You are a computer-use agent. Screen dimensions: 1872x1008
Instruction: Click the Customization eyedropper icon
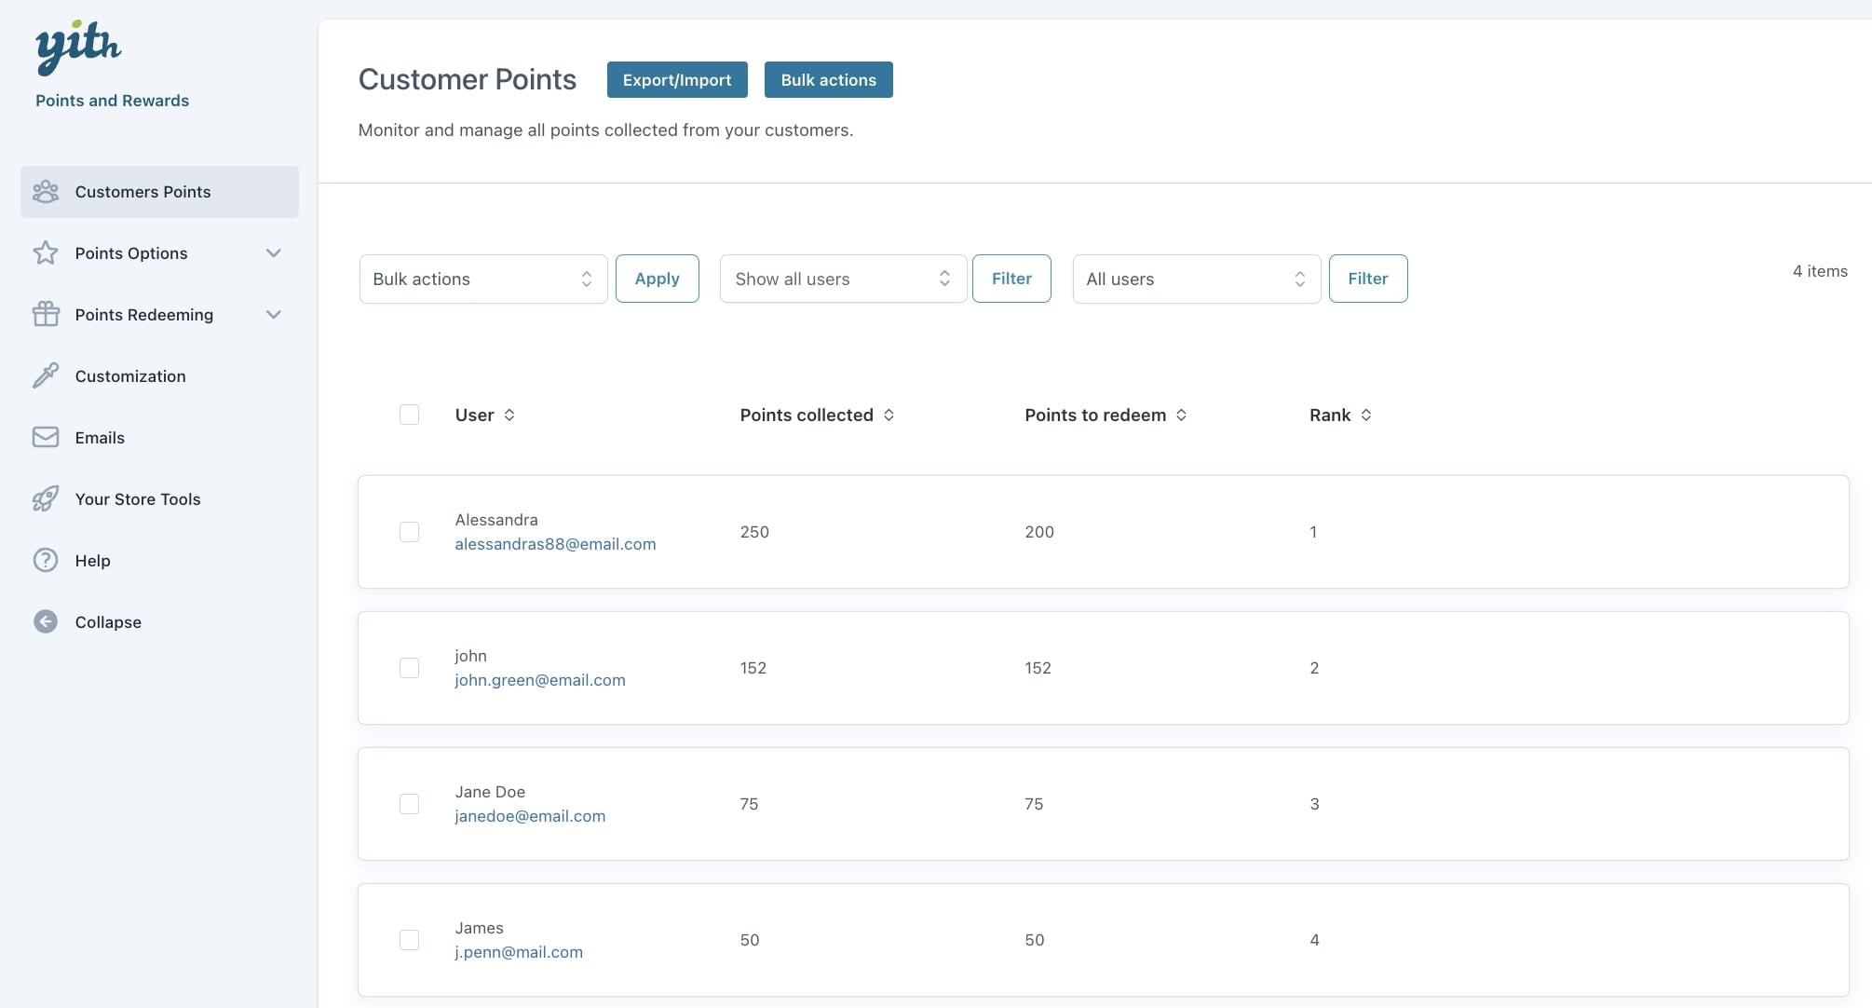(x=46, y=376)
